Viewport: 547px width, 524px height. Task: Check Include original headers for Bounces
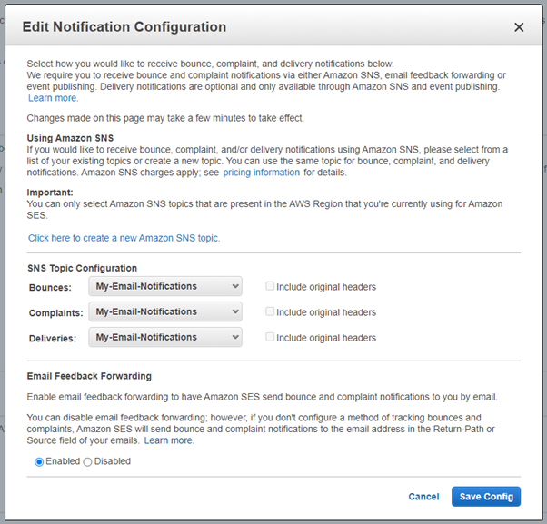pyautogui.click(x=270, y=287)
